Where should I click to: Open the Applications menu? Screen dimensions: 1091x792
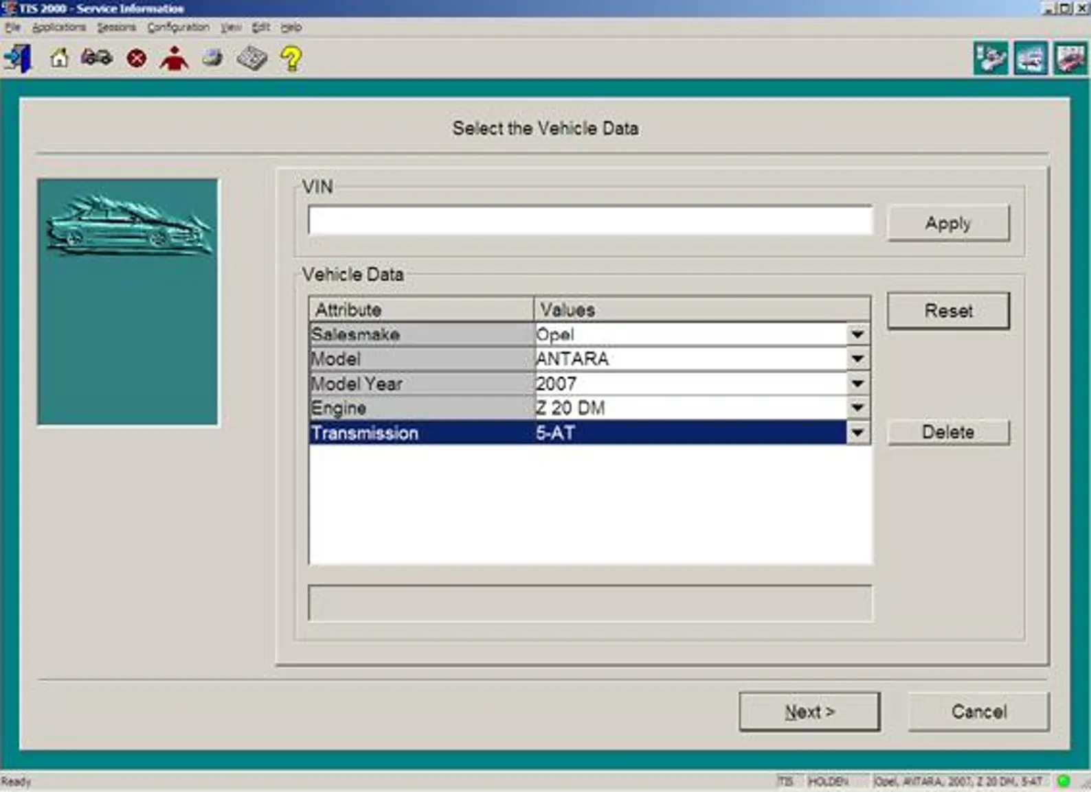click(x=59, y=27)
